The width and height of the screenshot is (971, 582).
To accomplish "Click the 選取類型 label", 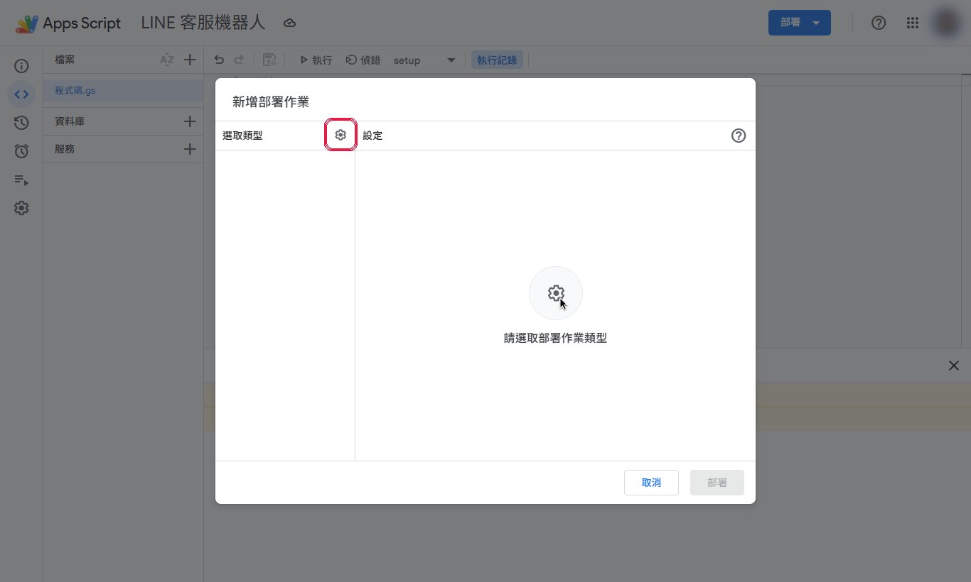I will click(x=242, y=136).
